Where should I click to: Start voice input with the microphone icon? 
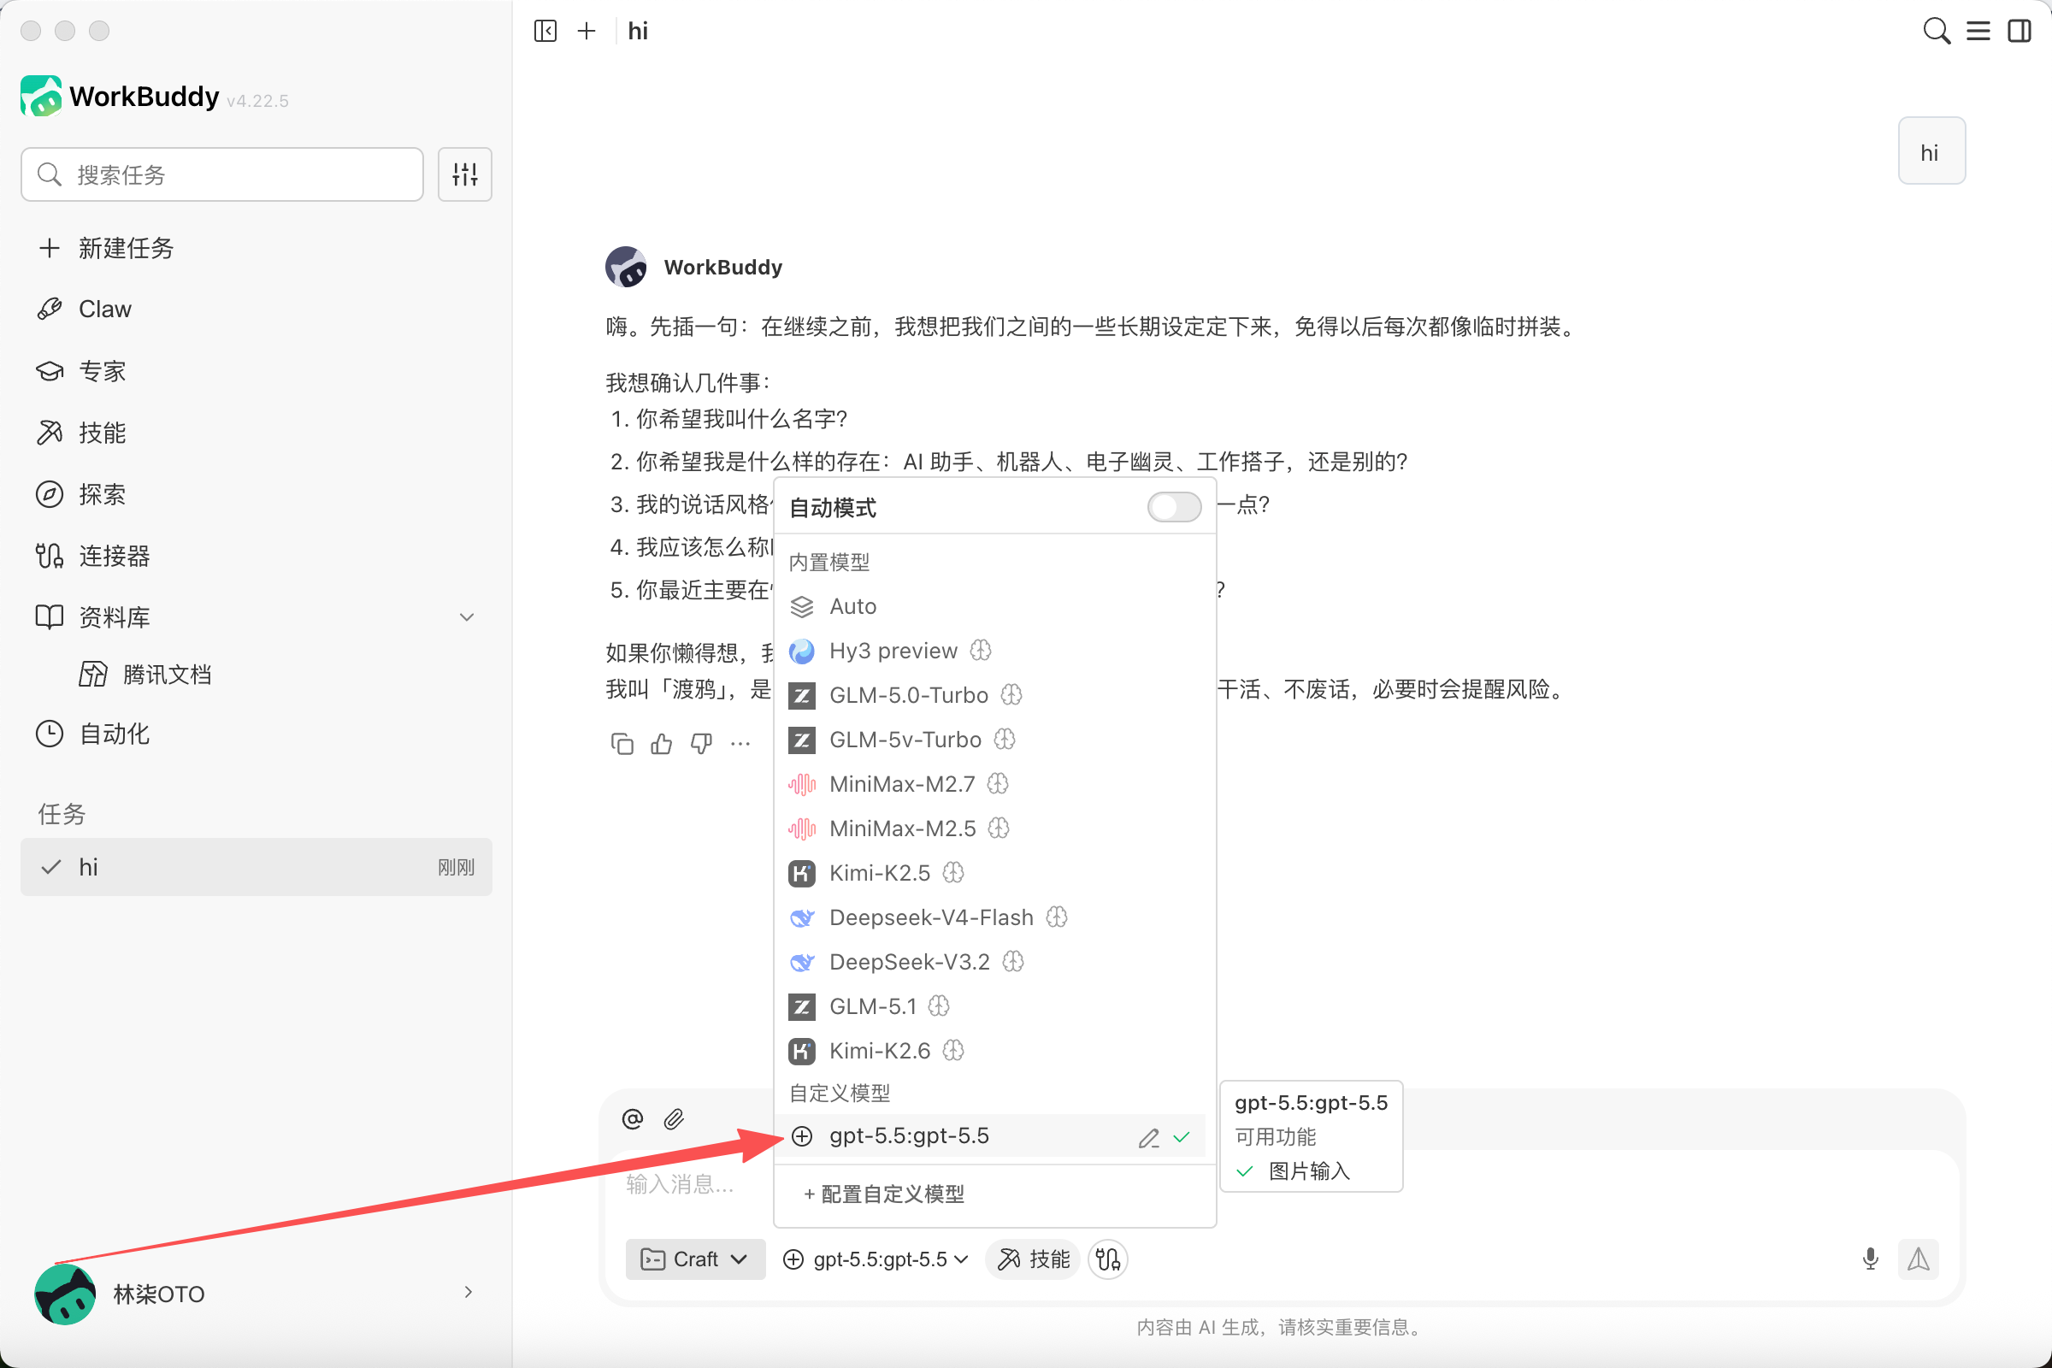pos(1871,1259)
